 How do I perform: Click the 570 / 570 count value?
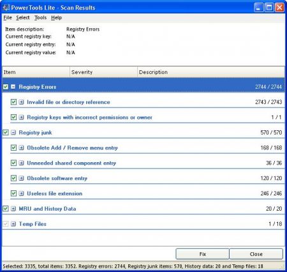pyautogui.click(x=271, y=132)
